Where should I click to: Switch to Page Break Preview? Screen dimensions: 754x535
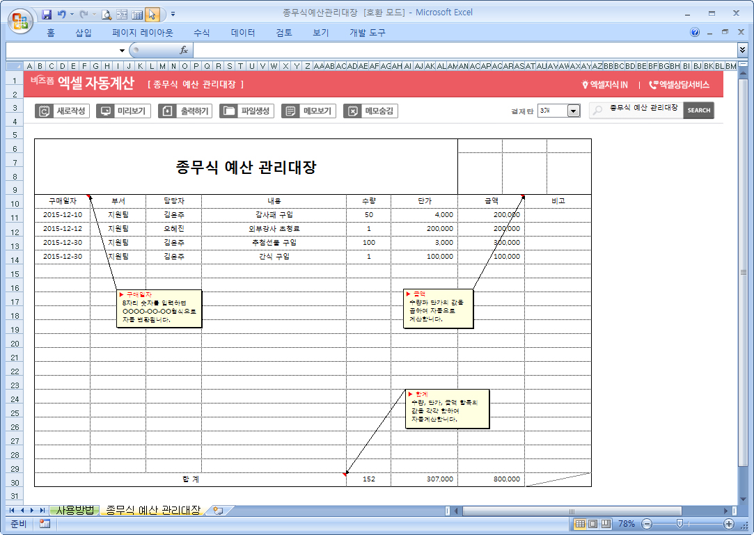(606, 523)
